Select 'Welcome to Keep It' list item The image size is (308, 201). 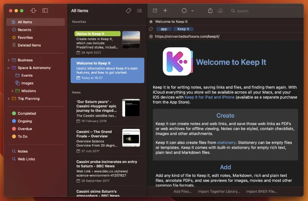tap(108, 70)
